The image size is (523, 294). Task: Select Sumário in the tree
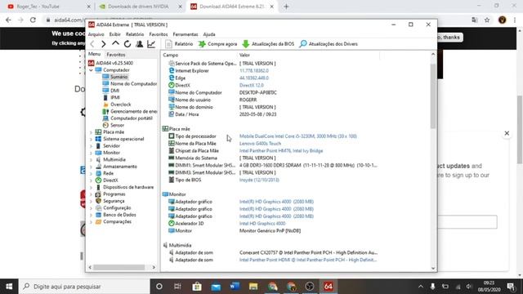pos(119,77)
